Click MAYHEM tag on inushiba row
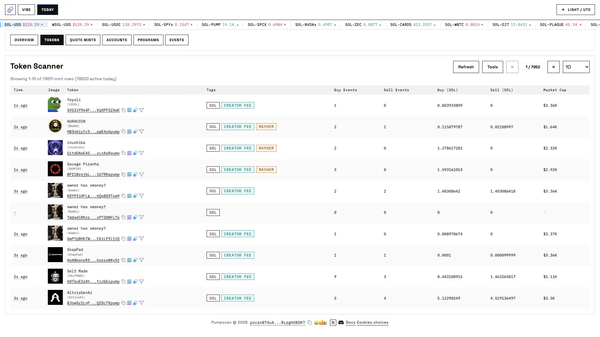Image resolution: width=600 pixels, height=337 pixels. pyautogui.click(x=266, y=148)
